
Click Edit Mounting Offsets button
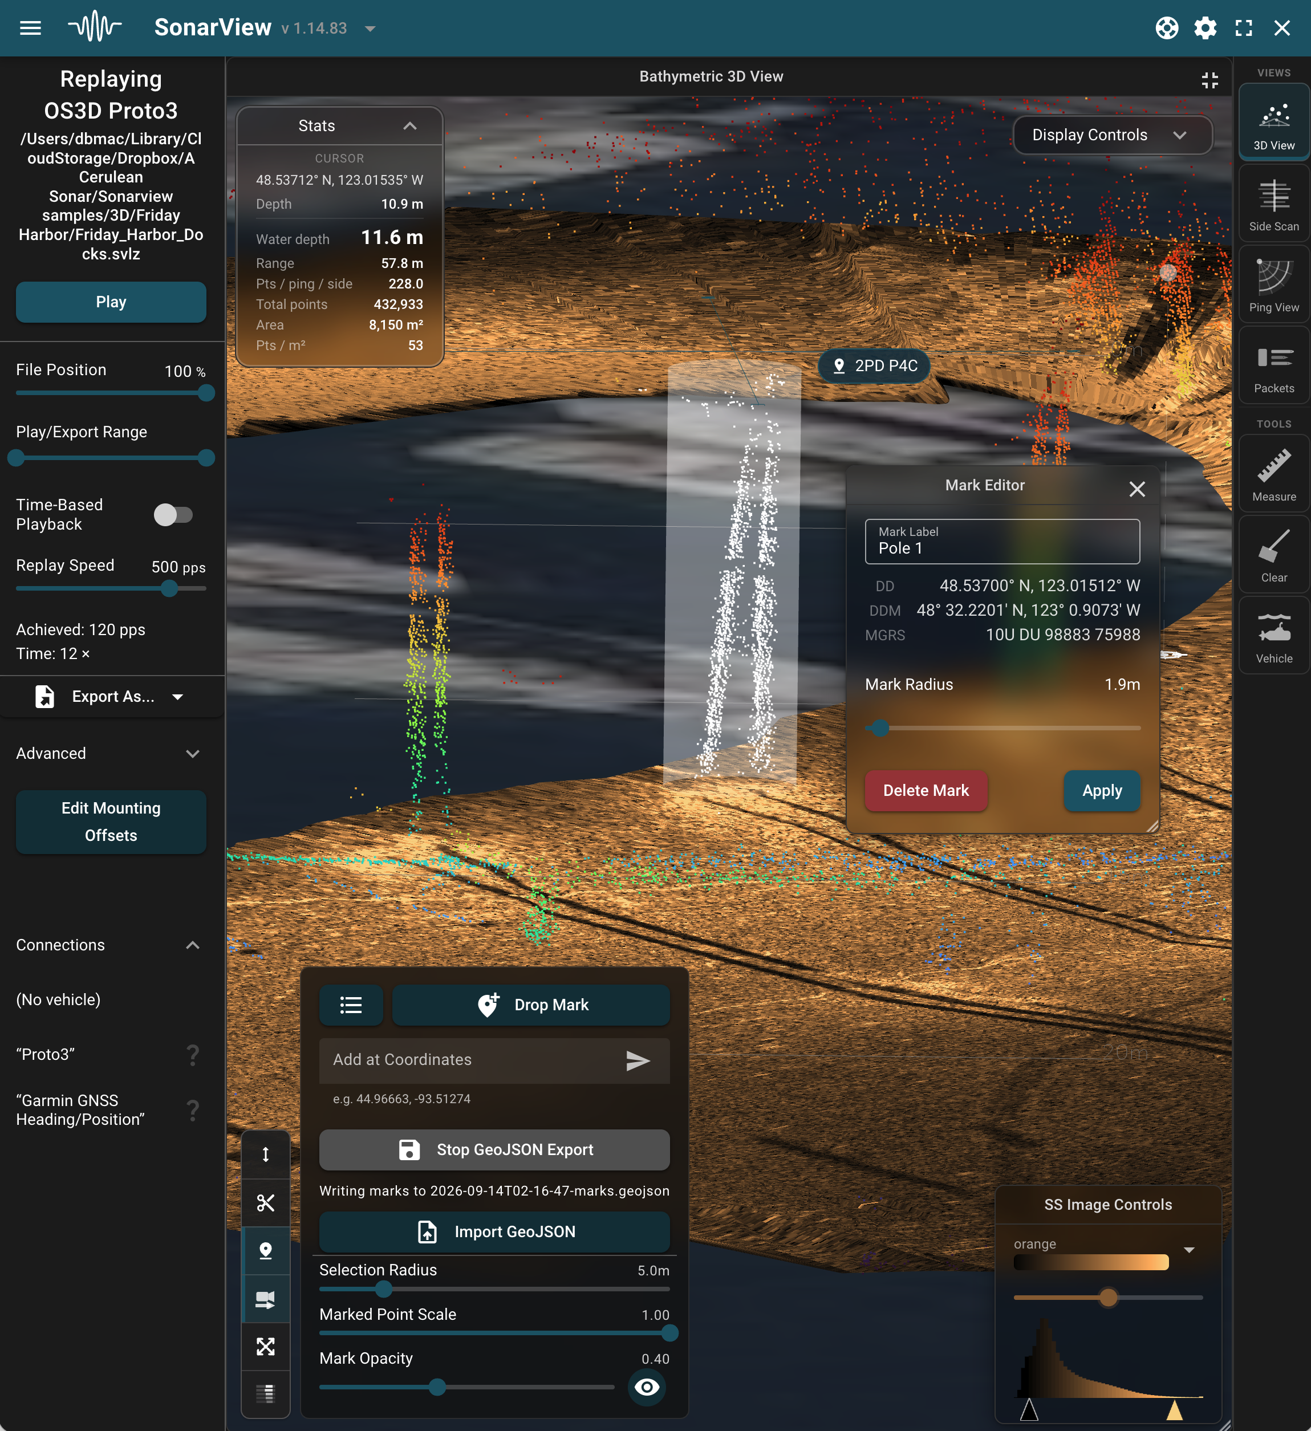111,822
